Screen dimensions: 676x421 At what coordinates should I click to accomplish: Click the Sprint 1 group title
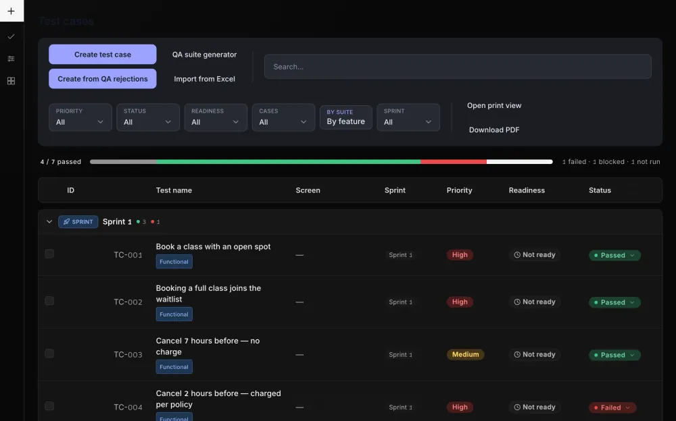(x=117, y=222)
